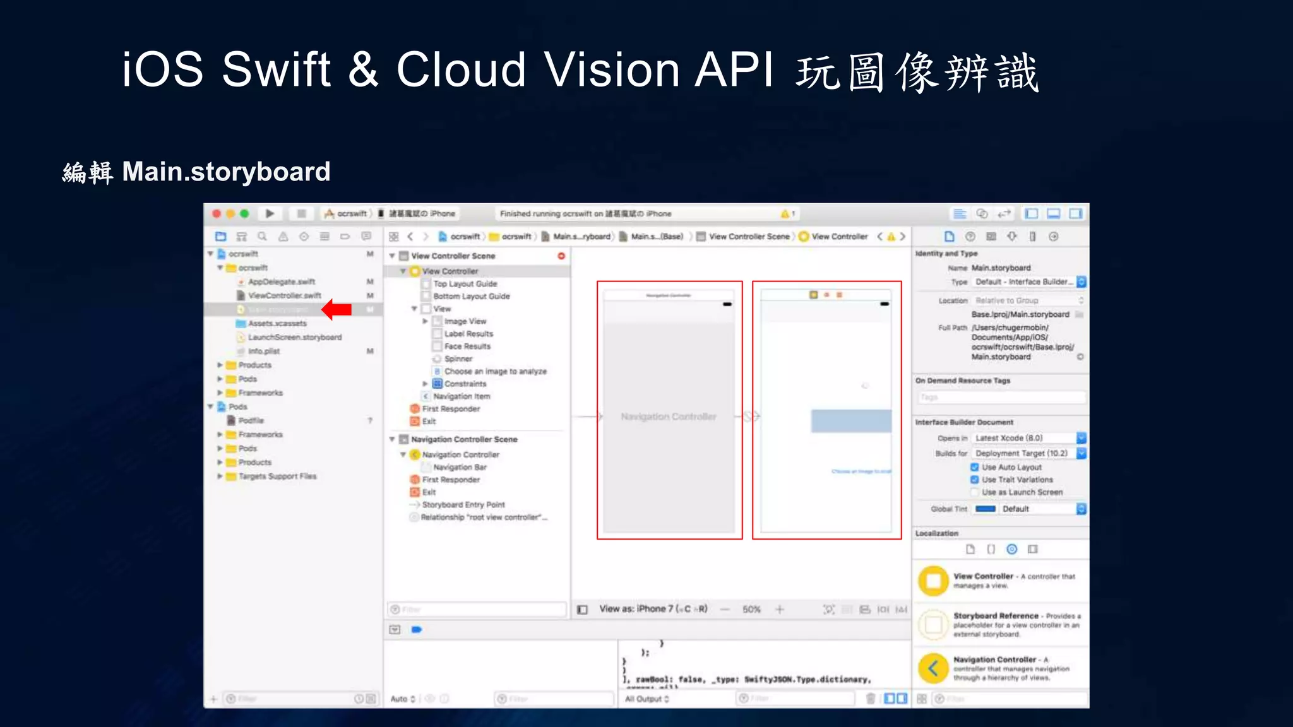The width and height of the screenshot is (1293, 727).
Task: Stop the running app with Stop button
Action: click(302, 213)
